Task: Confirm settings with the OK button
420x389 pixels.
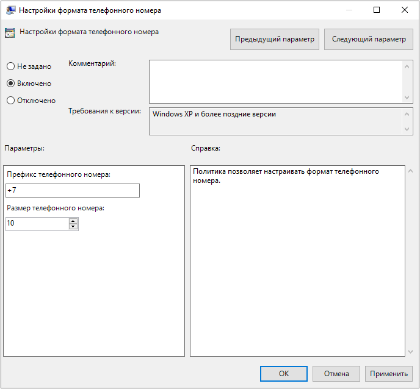Action: point(283,374)
